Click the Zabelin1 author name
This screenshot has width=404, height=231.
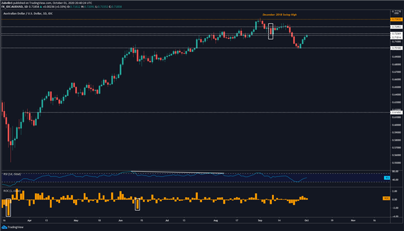7,3
